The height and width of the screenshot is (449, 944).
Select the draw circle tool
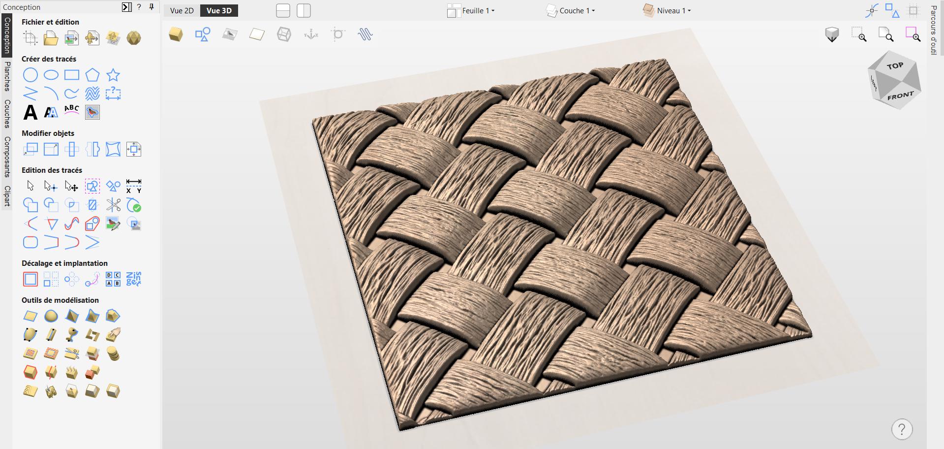(30, 75)
